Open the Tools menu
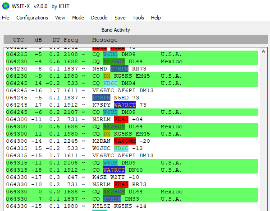This screenshot has height=211, width=270. 138,18
